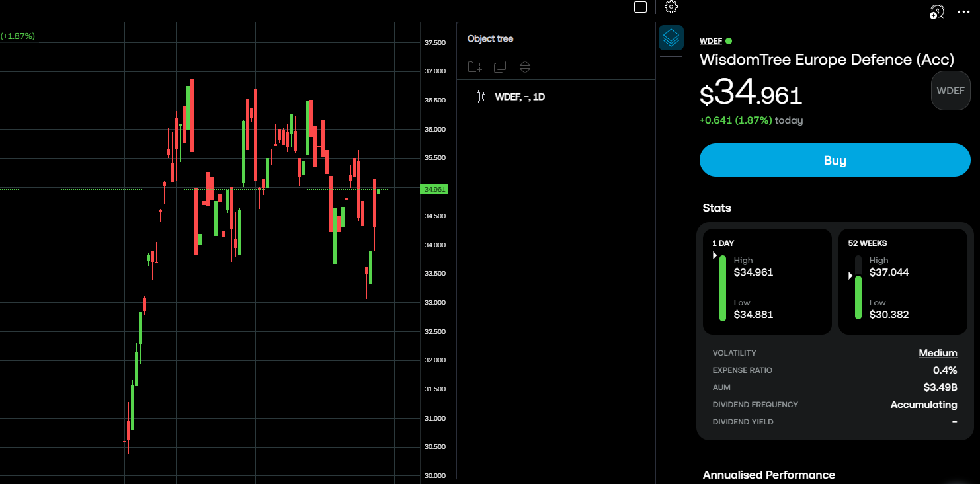Click the candlestick icon beside WDEF, –, 1D
The image size is (980, 484).
[481, 97]
